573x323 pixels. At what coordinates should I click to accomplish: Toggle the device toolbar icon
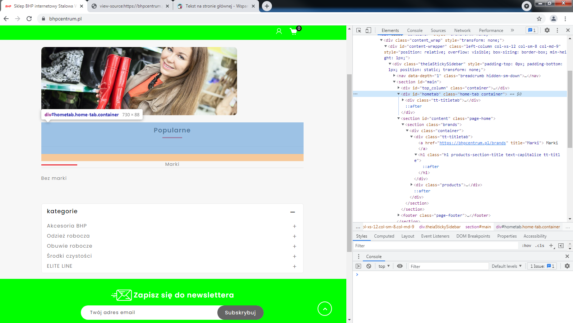368,31
